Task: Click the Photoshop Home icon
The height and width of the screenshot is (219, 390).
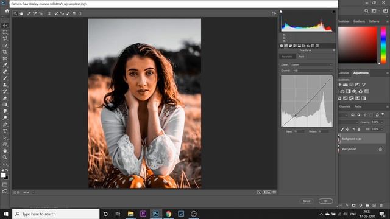Action: tap(7, 11)
